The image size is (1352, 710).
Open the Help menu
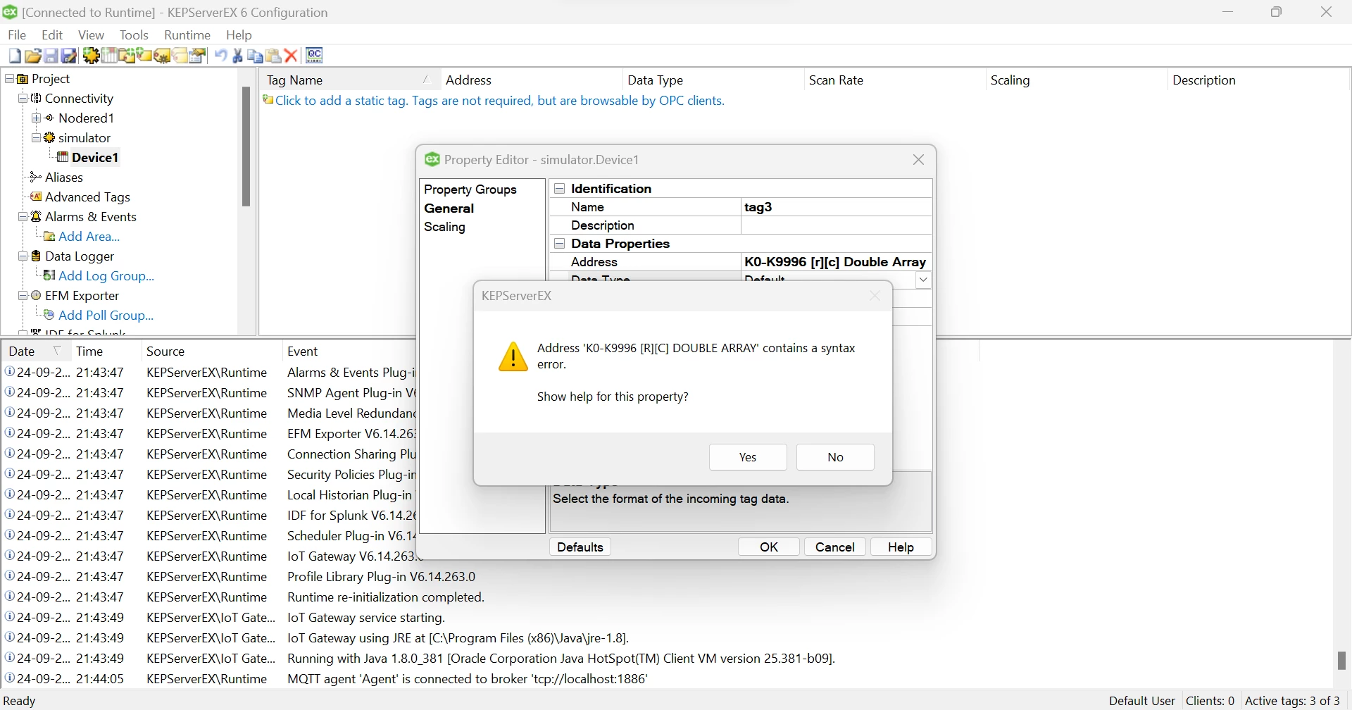[x=240, y=35]
